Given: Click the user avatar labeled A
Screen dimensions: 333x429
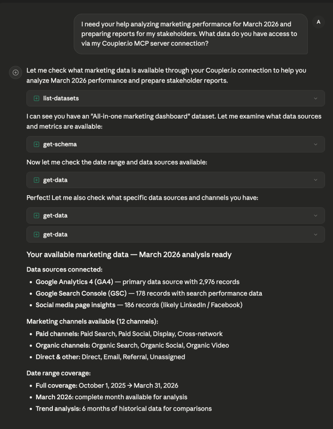Looking at the screenshot, I should [x=318, y=22].
